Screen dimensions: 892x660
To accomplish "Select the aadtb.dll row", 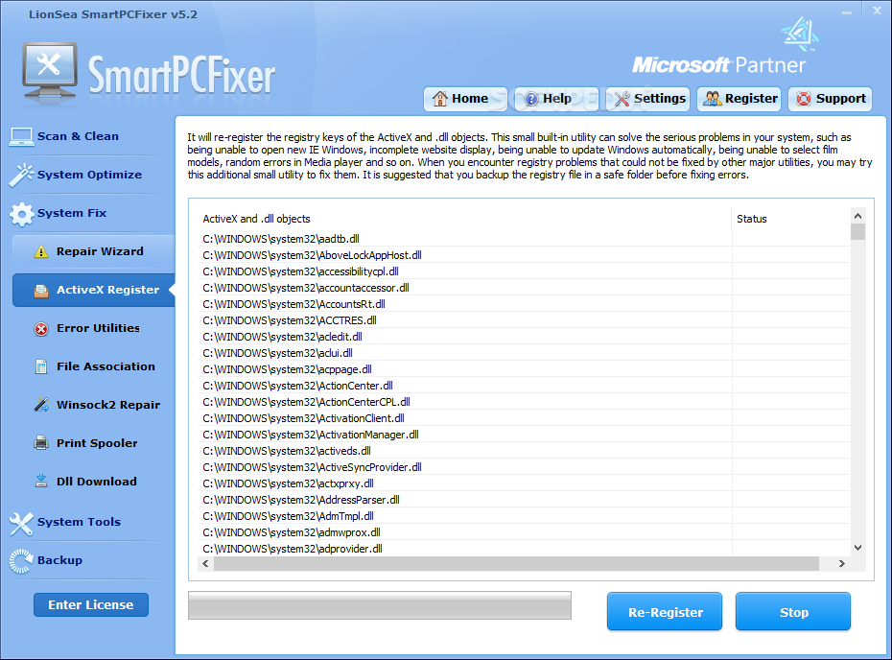I will point(524,239).
